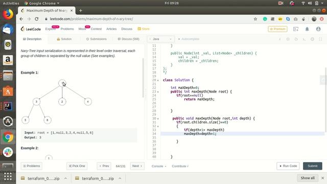
Task: Click the yellow extension icon in Chrome toolbar
Action: [x=281, y=19]
